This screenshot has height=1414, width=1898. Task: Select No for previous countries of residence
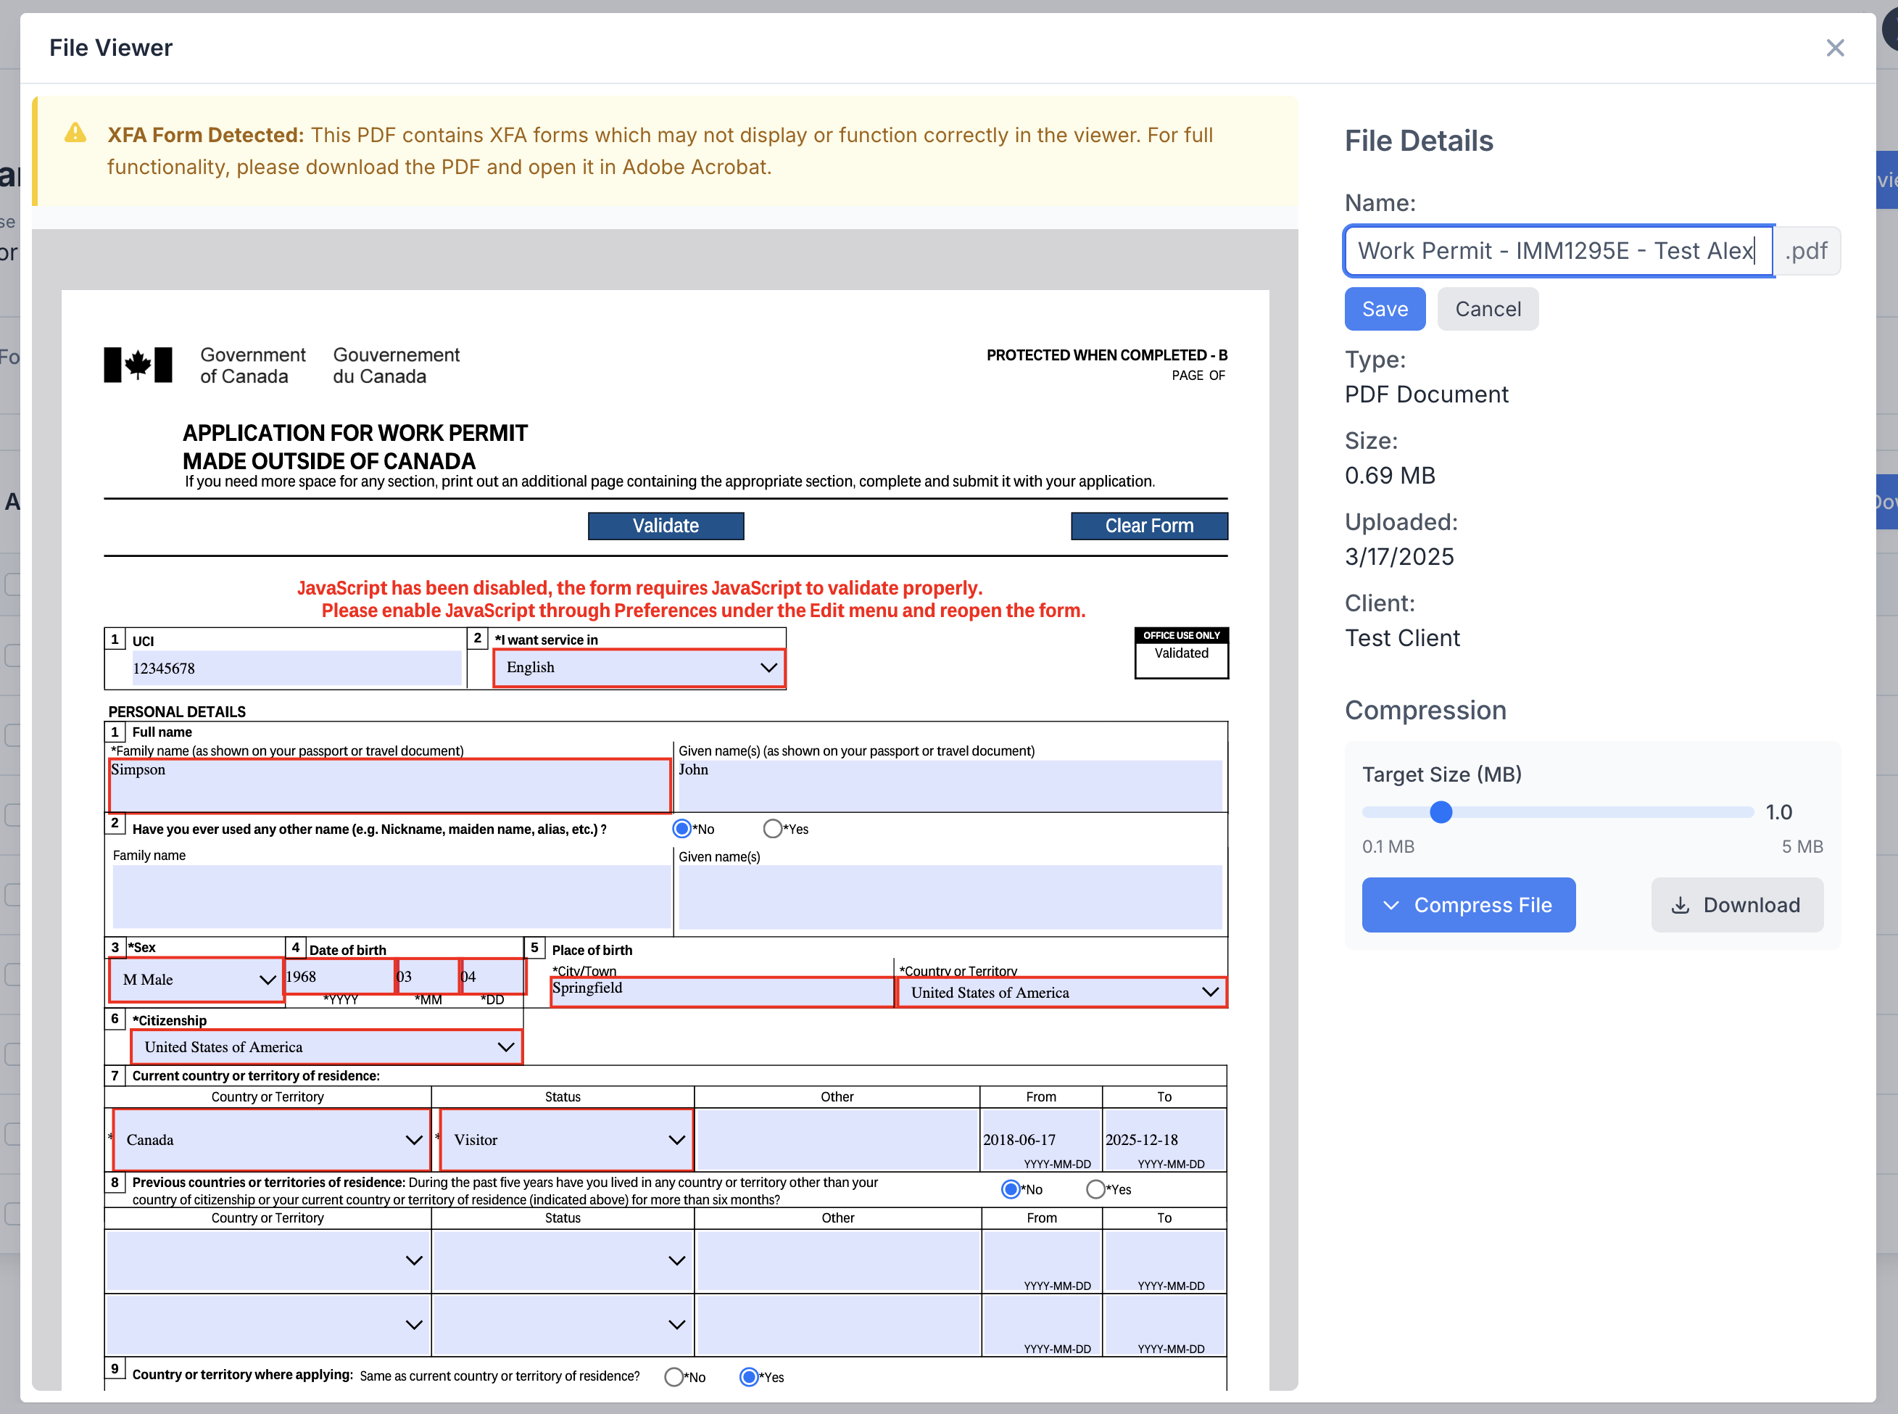(1011, 1189)
